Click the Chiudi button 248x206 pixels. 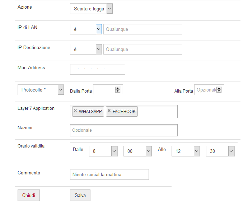(29, 195)
